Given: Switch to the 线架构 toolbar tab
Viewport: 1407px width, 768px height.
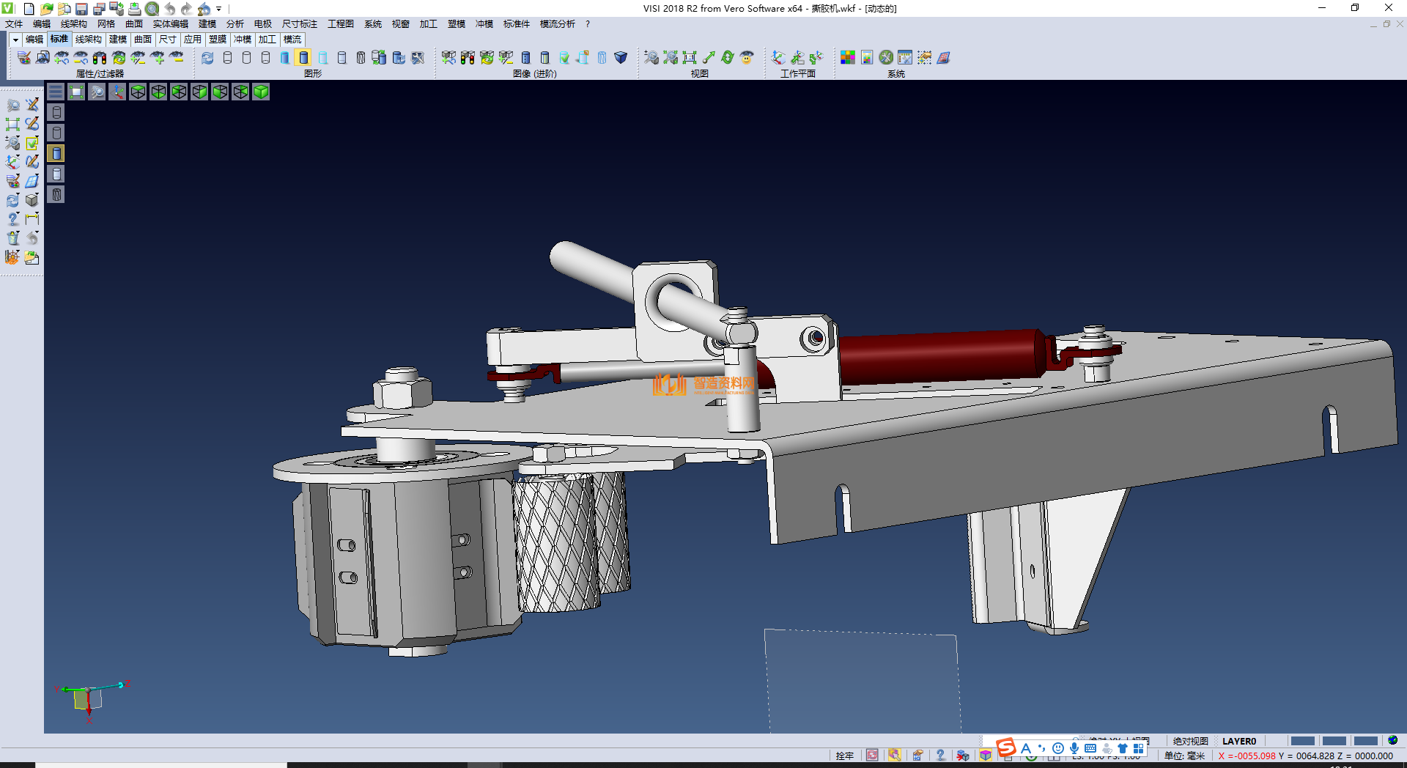Looking at the screenshot, I should click(x=88, y=40).
